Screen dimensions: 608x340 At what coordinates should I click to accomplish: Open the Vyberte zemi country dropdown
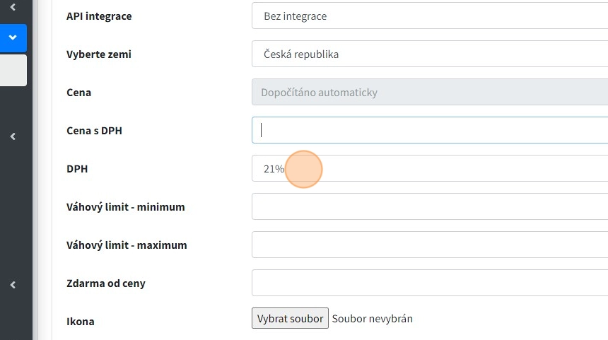pos(430,54)
